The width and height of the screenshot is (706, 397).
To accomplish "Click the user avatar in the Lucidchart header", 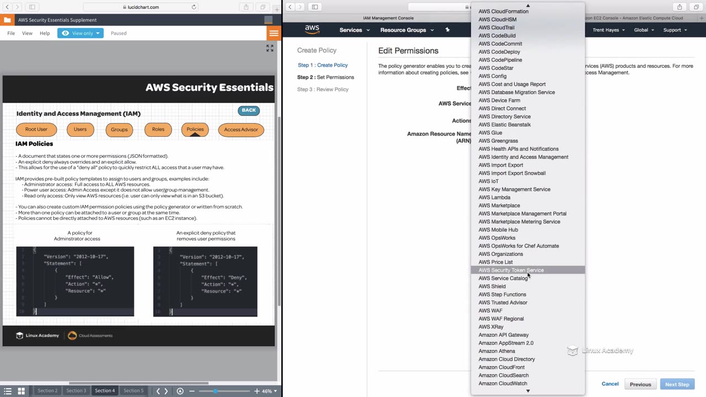I will tap(269, 20).
